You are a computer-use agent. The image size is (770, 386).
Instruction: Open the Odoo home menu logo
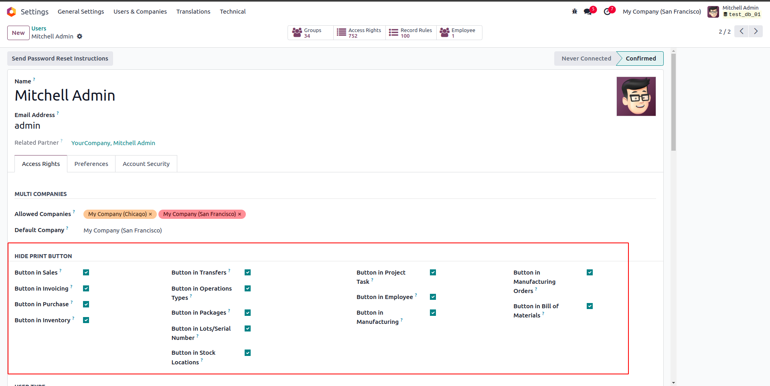pyautogui.click(x=12, y=12)
